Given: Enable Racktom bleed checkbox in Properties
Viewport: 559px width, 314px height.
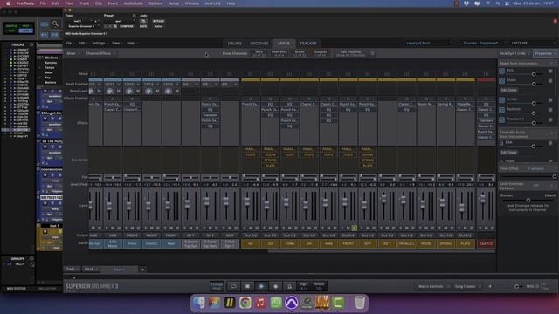Looking at the screenshot, I should (x=550, y=110).
